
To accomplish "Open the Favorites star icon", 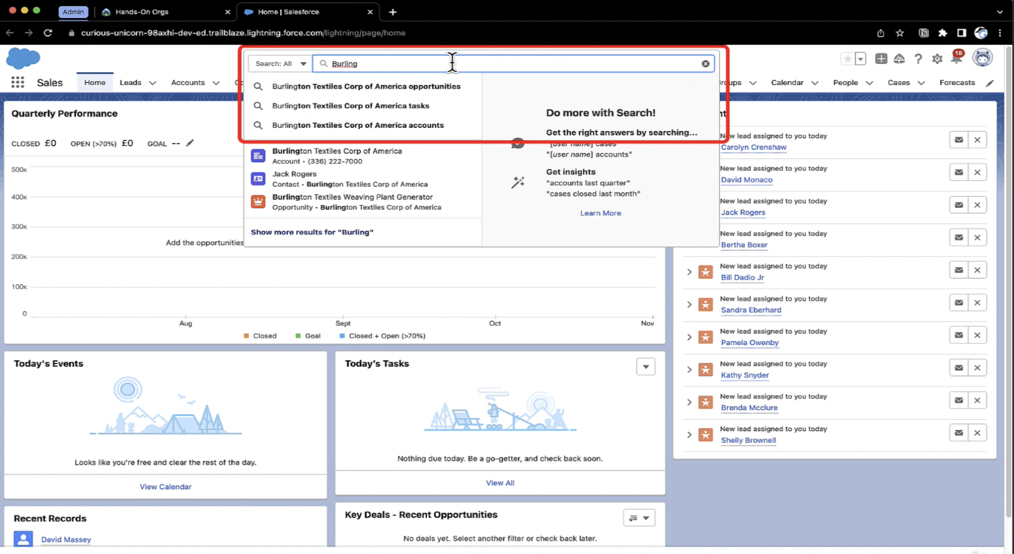I will (847, 59).
